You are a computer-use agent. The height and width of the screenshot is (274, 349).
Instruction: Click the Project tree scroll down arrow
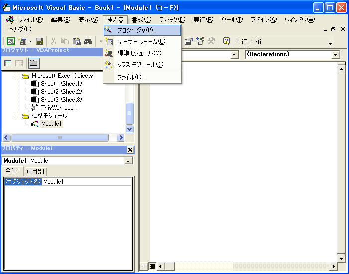(x=130, y=129)
